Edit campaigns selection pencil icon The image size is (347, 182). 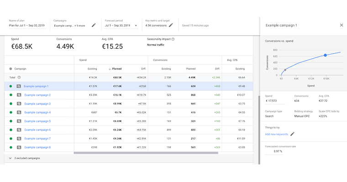(94, 25)
